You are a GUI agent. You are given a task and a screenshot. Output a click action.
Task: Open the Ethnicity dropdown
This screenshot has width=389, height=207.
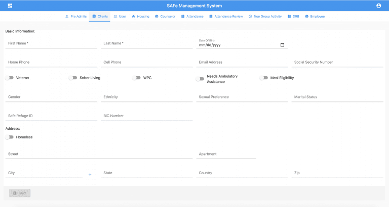[147, 97]
